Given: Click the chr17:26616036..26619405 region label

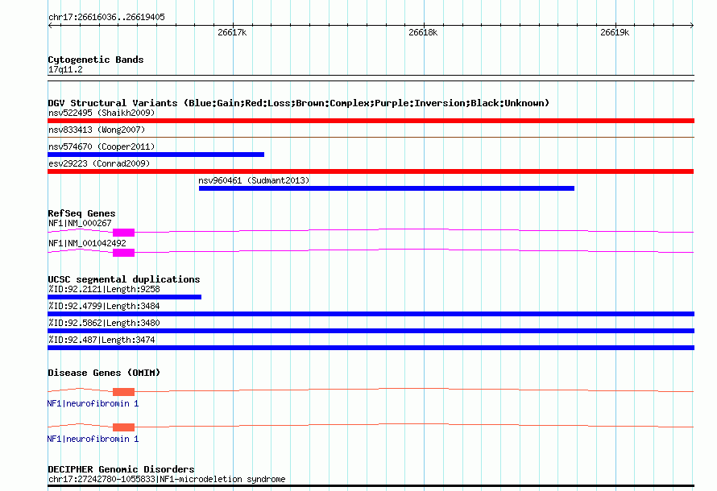Looking at the screenshot, I should coord(106,18).
